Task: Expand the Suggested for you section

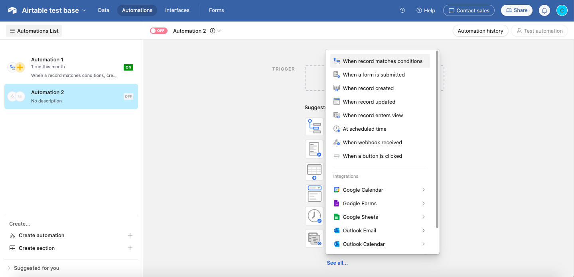Action: pos(9,268)
